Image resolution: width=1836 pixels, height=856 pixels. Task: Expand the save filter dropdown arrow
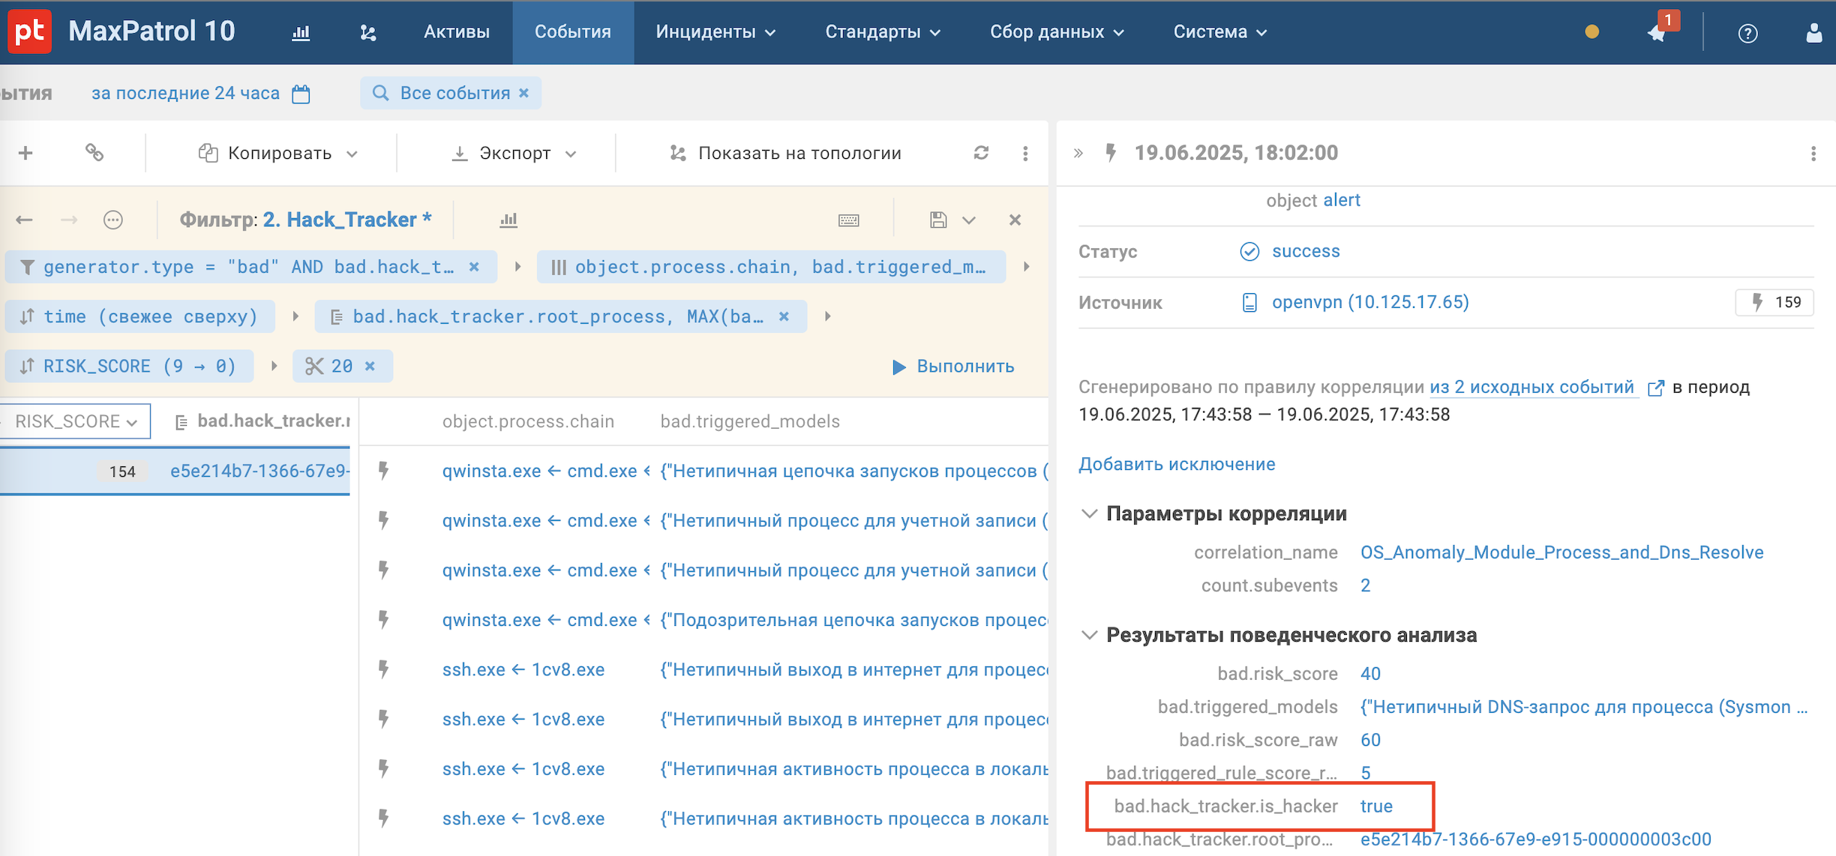tap(969, 220)
